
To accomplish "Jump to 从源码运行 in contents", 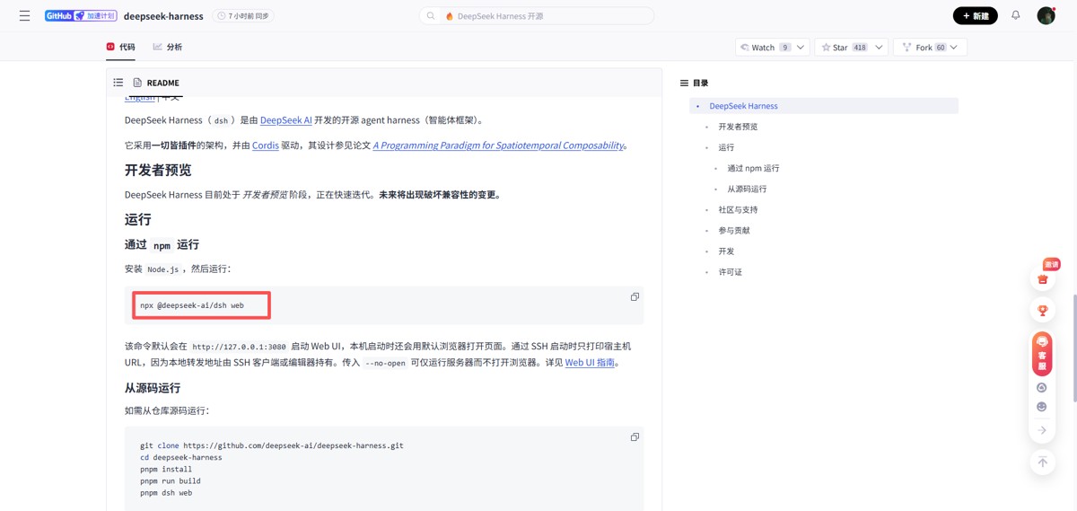I will tap(747, 189).
